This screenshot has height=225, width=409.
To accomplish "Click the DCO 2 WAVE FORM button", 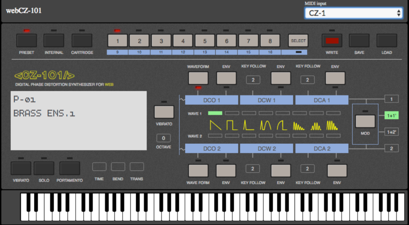I will click(x=198, y=171).
